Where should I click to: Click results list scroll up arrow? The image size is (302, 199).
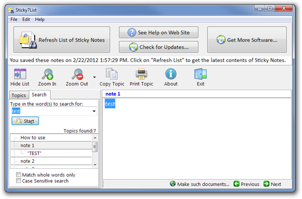click(x=95, y=138)
